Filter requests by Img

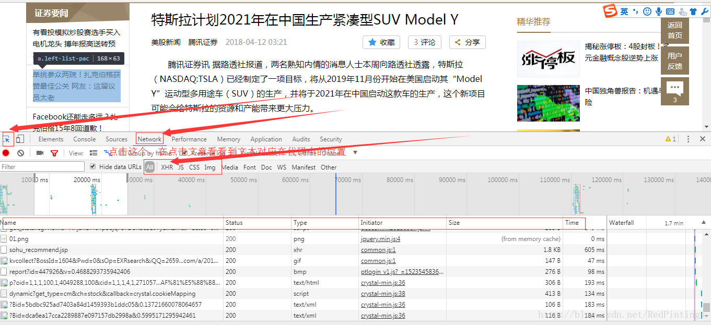click(210, 167)
